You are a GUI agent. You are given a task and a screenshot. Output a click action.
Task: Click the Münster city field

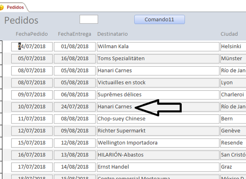pyautogui.click(x=233, y=59)
